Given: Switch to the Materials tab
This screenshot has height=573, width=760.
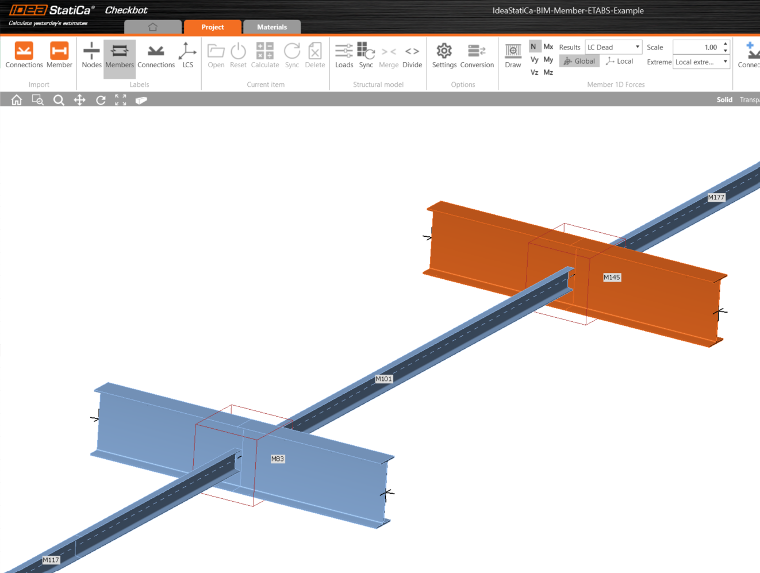Looking at the screenshot, I should point(272,27).
